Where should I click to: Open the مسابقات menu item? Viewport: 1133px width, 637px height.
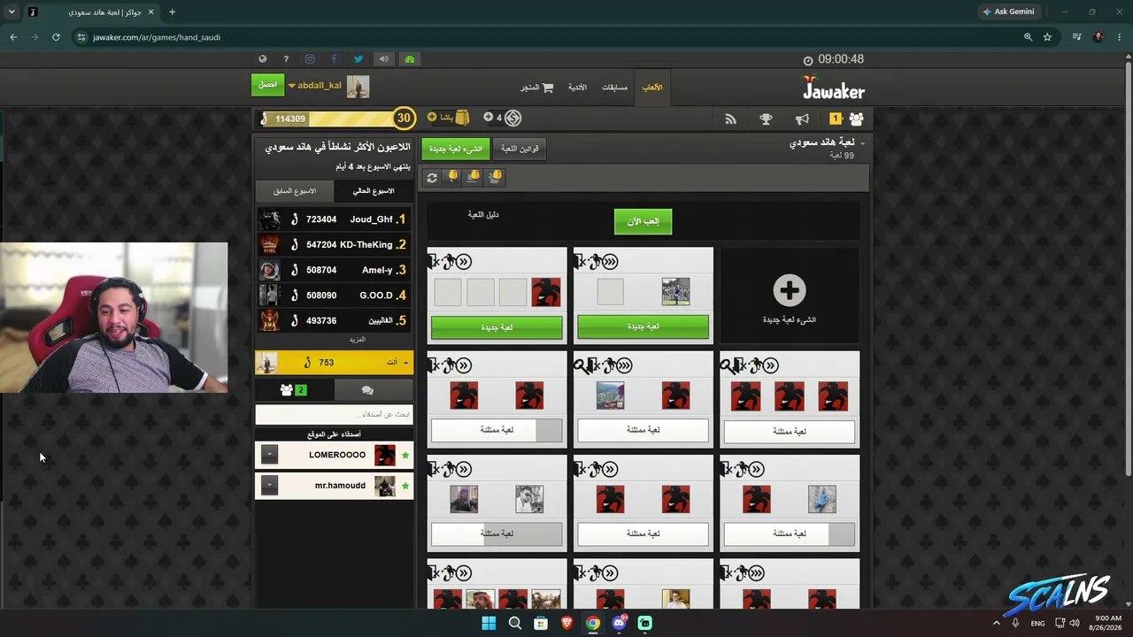(x=614, y=88)
